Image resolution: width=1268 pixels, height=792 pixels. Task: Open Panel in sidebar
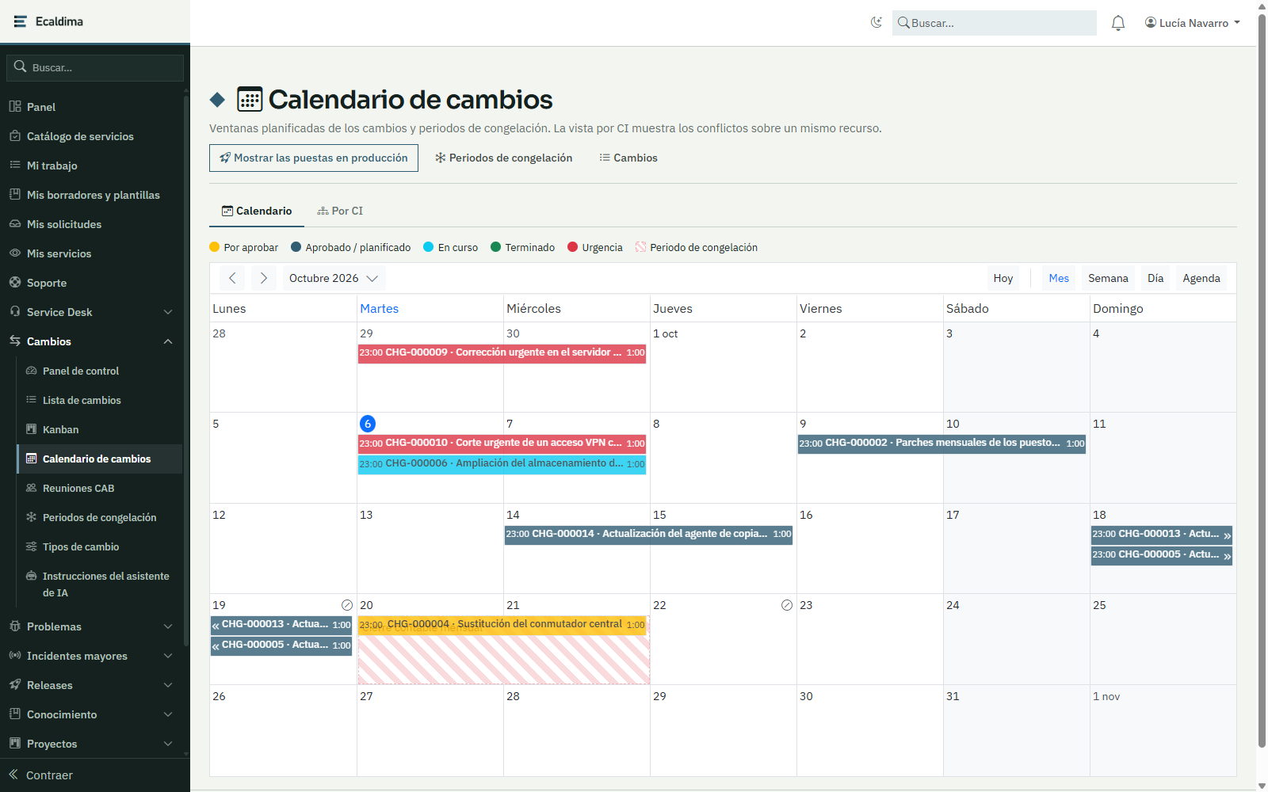[95, 107]
